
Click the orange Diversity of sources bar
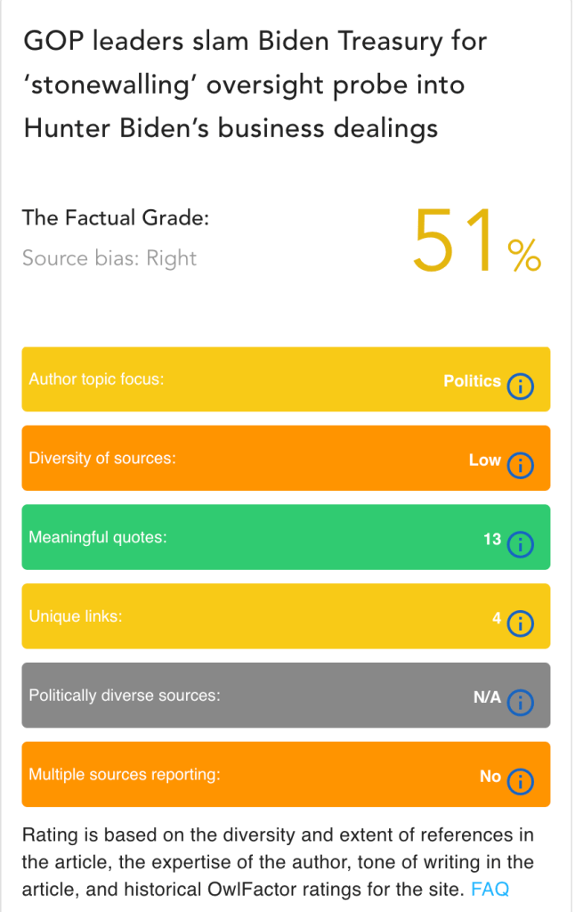point(267,459)
